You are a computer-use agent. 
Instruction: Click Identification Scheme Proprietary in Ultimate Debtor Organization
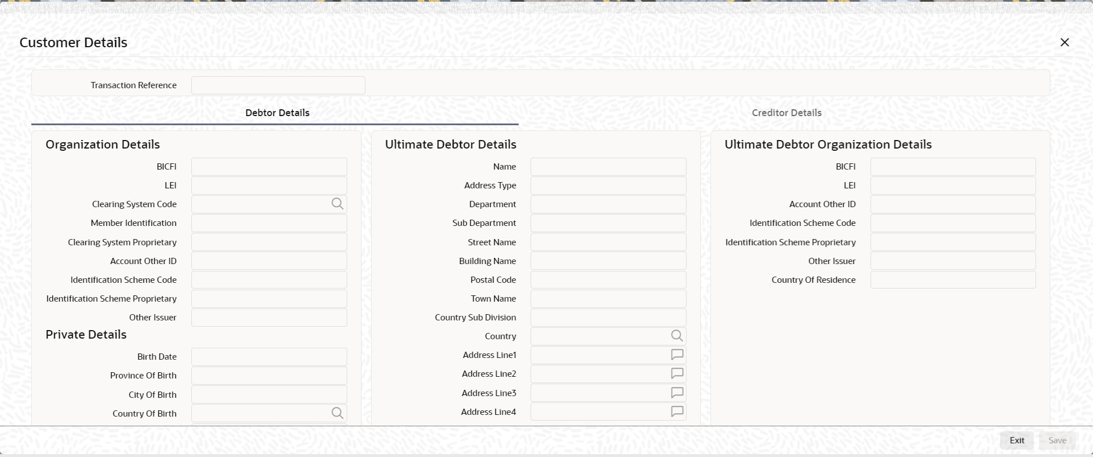click(x=953, y=242)
